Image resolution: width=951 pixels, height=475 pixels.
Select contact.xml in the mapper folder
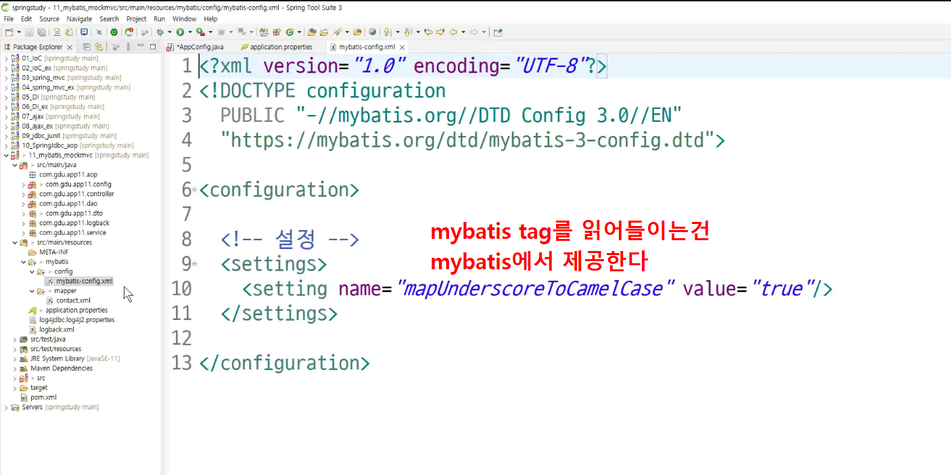[73, 300]
